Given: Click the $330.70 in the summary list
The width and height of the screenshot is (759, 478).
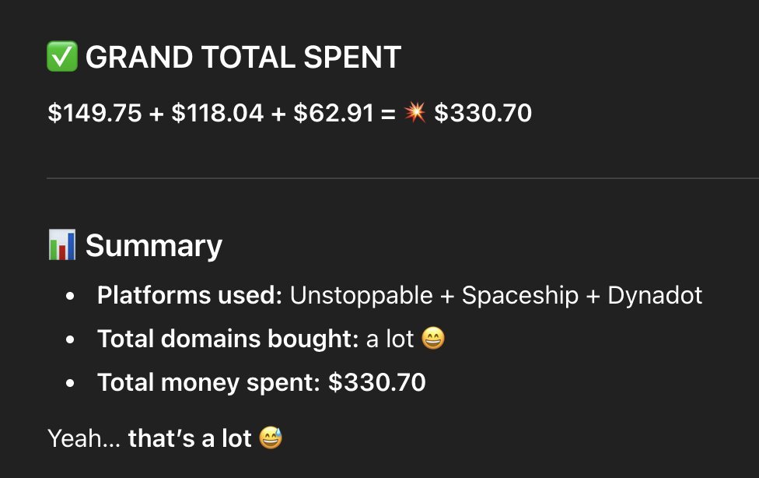Looking at the screenshot, I should (376, 382).
